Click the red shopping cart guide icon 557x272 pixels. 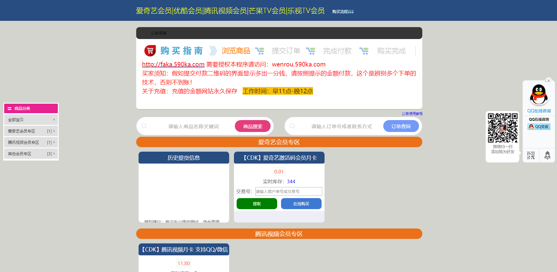click(150, 51)
